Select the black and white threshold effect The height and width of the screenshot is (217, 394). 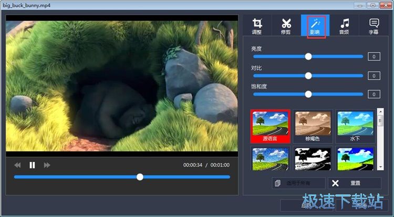tap(313, 158)
